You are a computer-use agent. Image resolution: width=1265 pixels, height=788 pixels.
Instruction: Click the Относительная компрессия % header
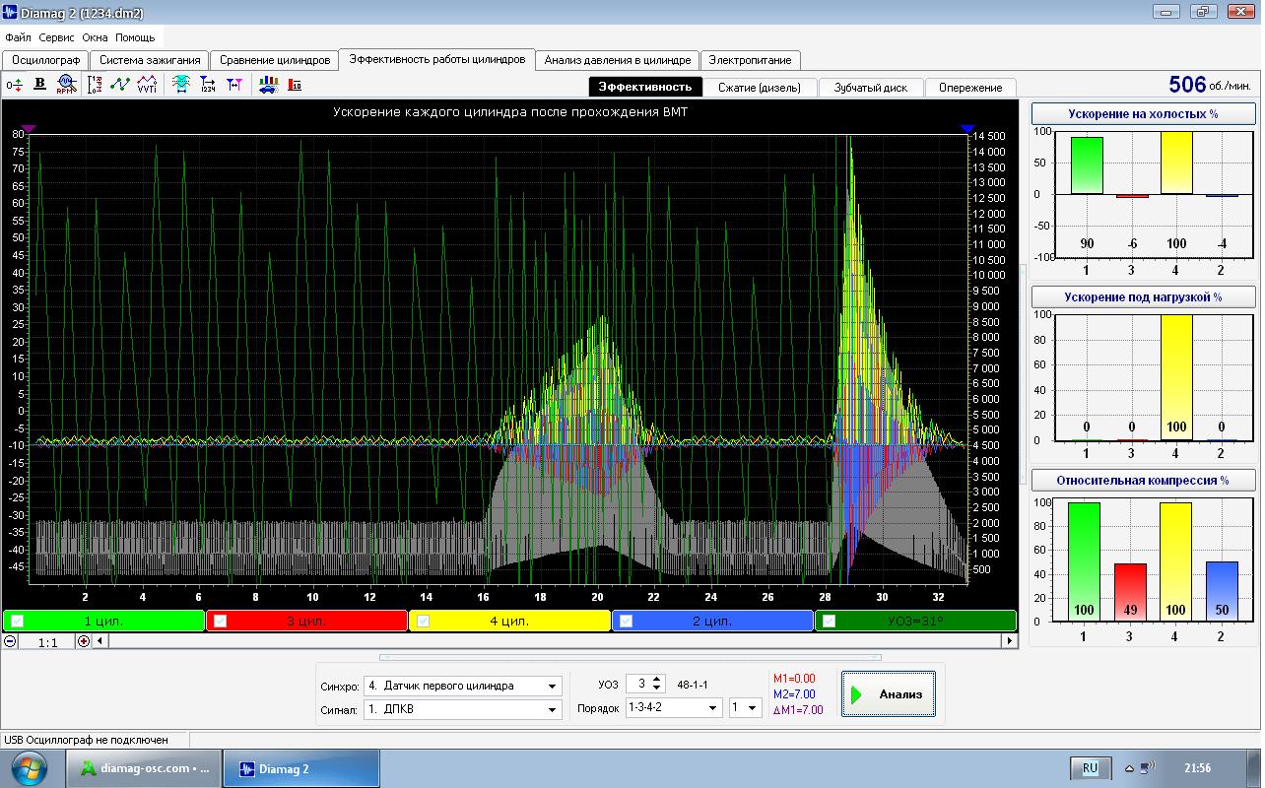[1143, 481]
